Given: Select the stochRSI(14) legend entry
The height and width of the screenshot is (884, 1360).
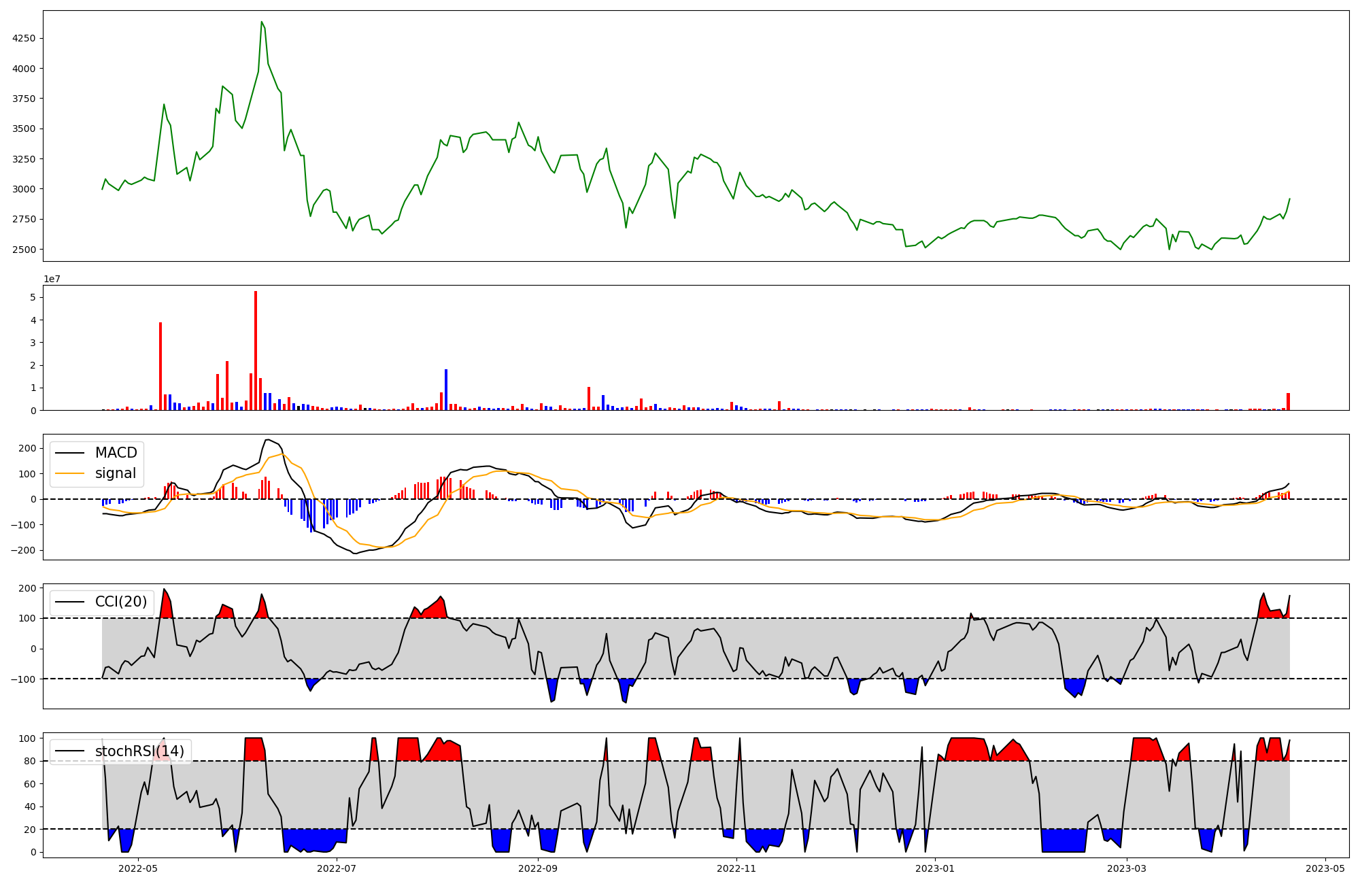Looking at the screenshot, I should (139, 751).
